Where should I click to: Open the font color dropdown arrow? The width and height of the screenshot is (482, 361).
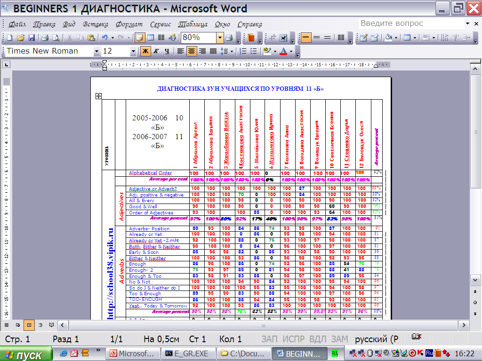pyautogui.click(x=291, y=51)
